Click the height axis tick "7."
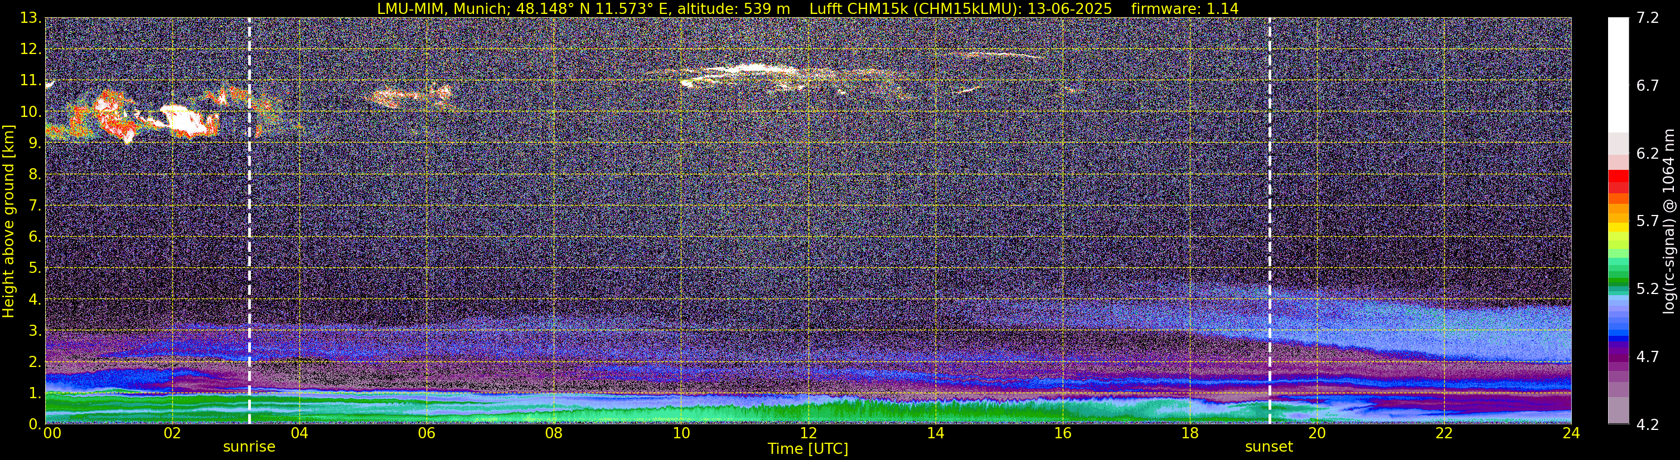This screenshot has width=1680, height=460. pyautogui.click(x=35, y=205)
